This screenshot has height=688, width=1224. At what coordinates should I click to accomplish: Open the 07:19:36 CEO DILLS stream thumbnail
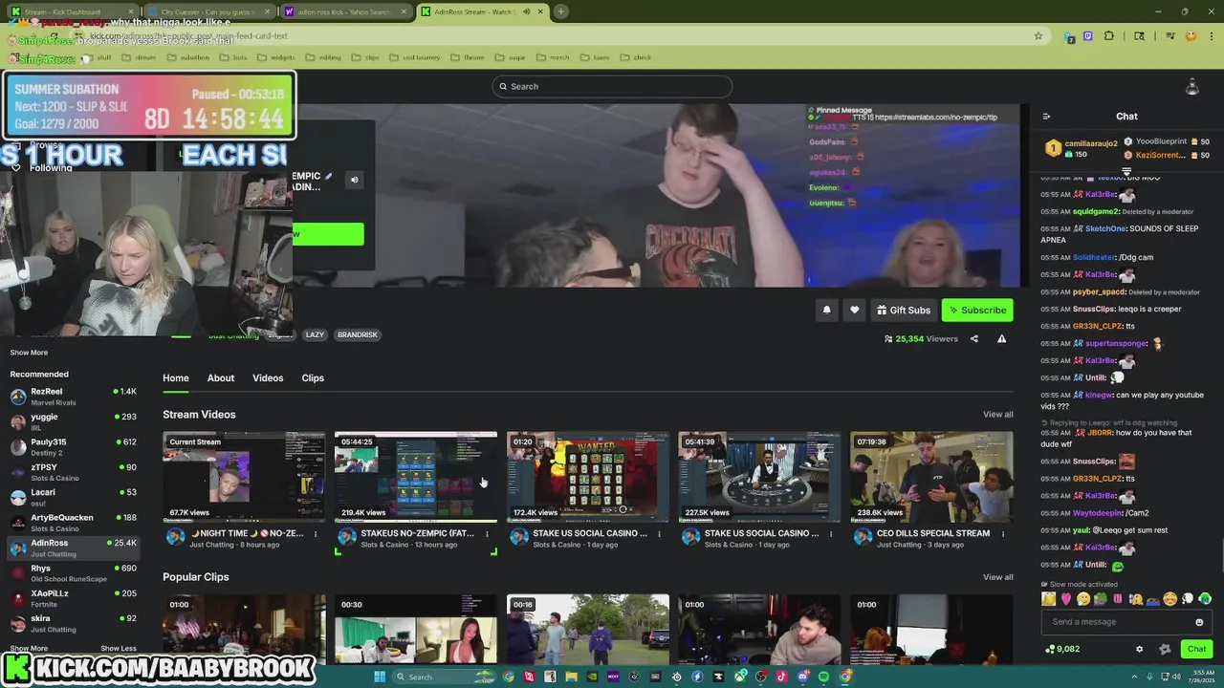[x=931, y=477]
